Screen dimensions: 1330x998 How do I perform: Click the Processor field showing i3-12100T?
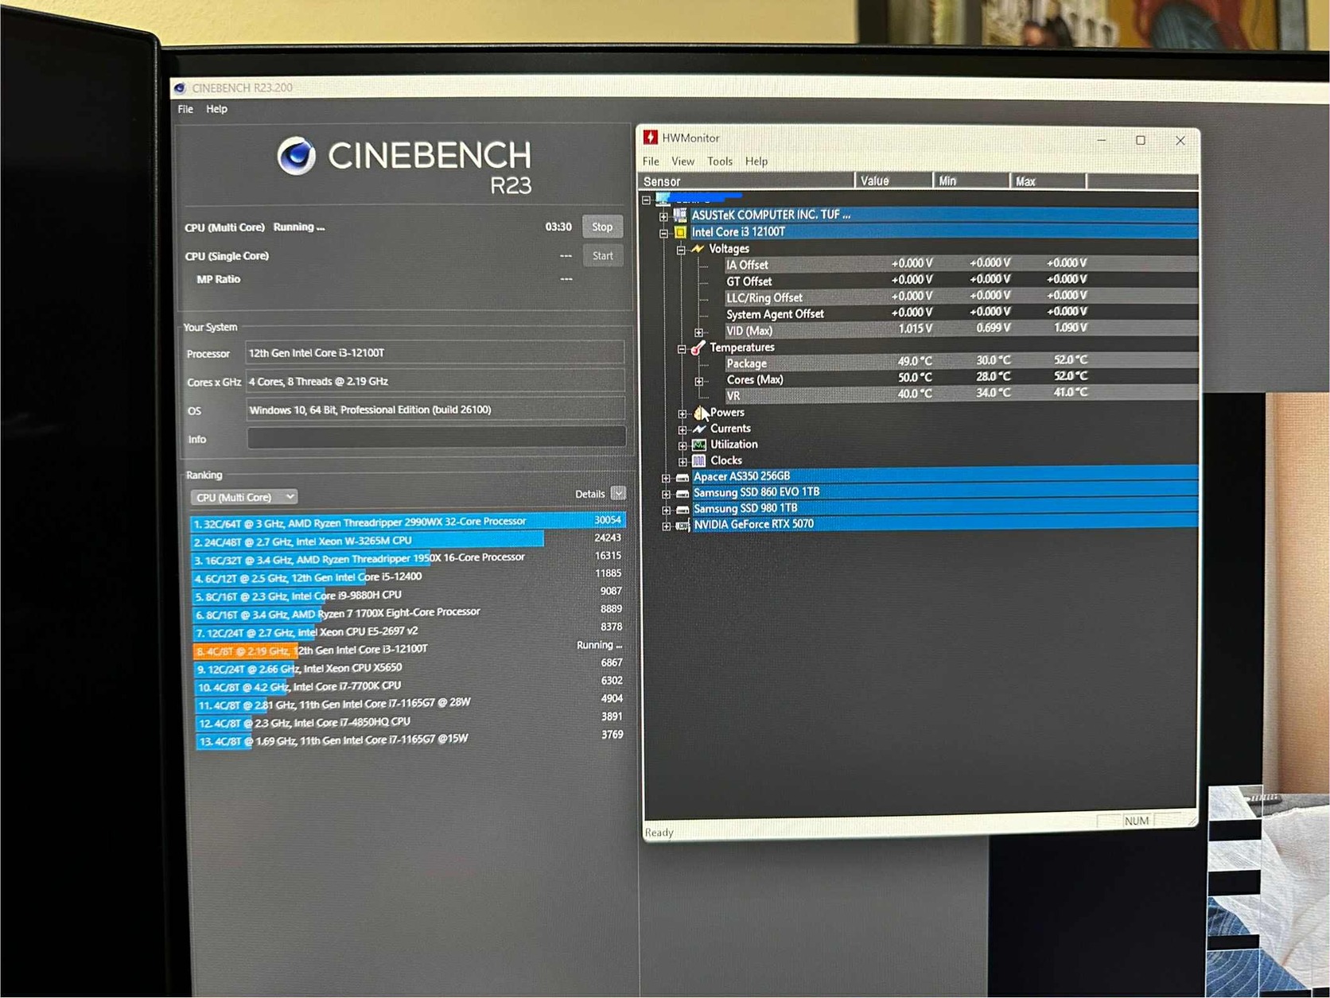click(434, 352)
